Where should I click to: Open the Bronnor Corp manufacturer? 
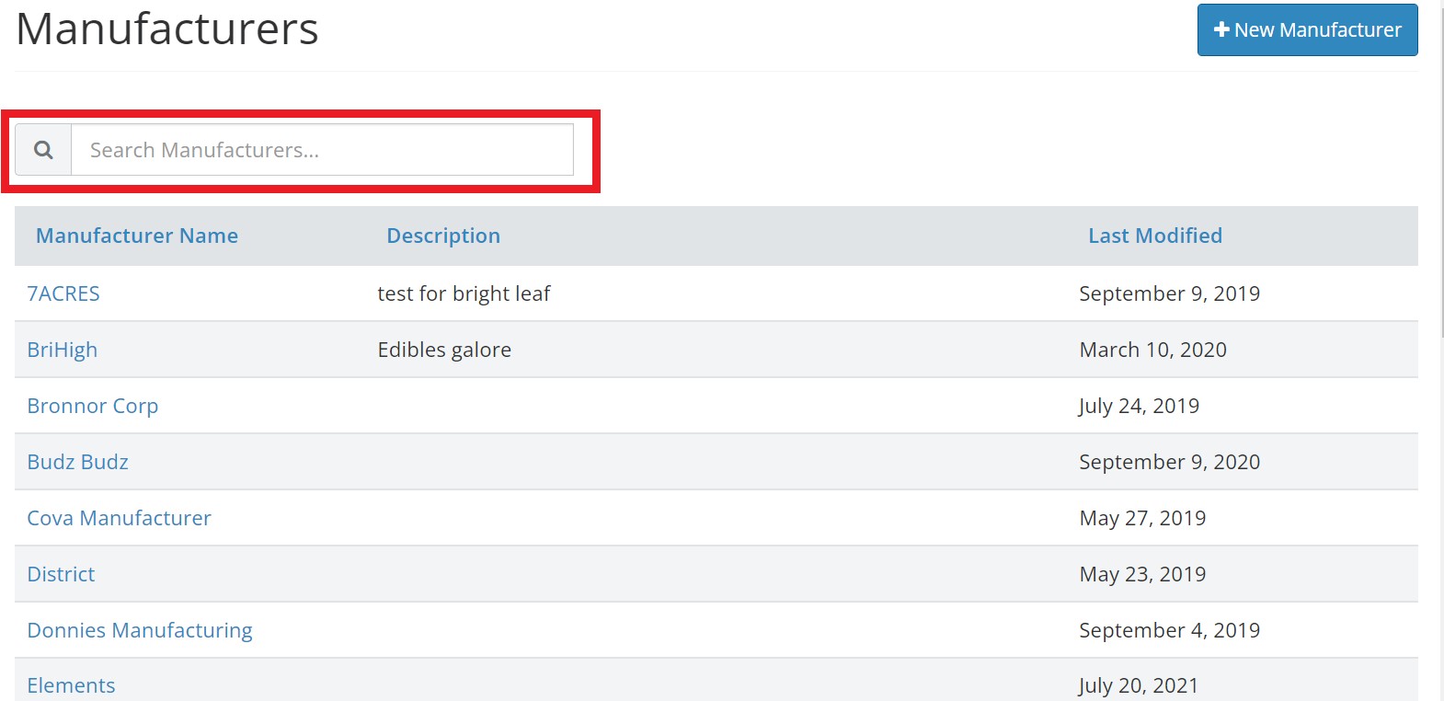click(x=93, y=406)
